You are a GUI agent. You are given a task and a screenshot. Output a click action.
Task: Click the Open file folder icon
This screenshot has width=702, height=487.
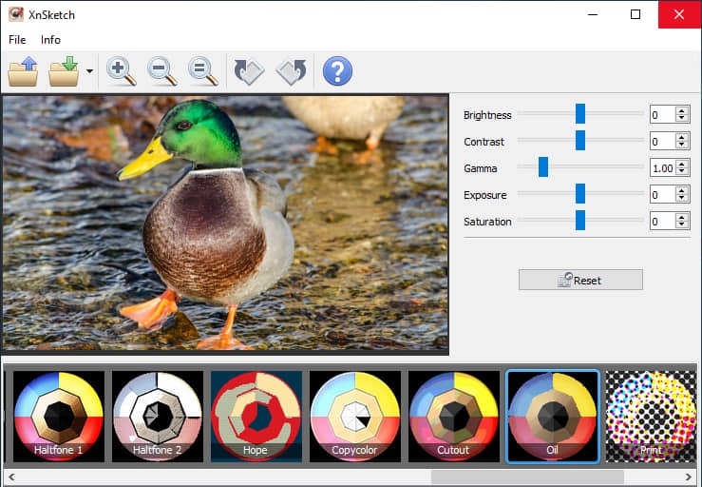coord(23,71)
